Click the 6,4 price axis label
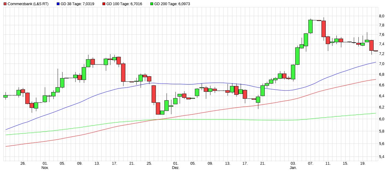This screenshot has width=391, height=172. pyautogui.click(x=382, y=96)
